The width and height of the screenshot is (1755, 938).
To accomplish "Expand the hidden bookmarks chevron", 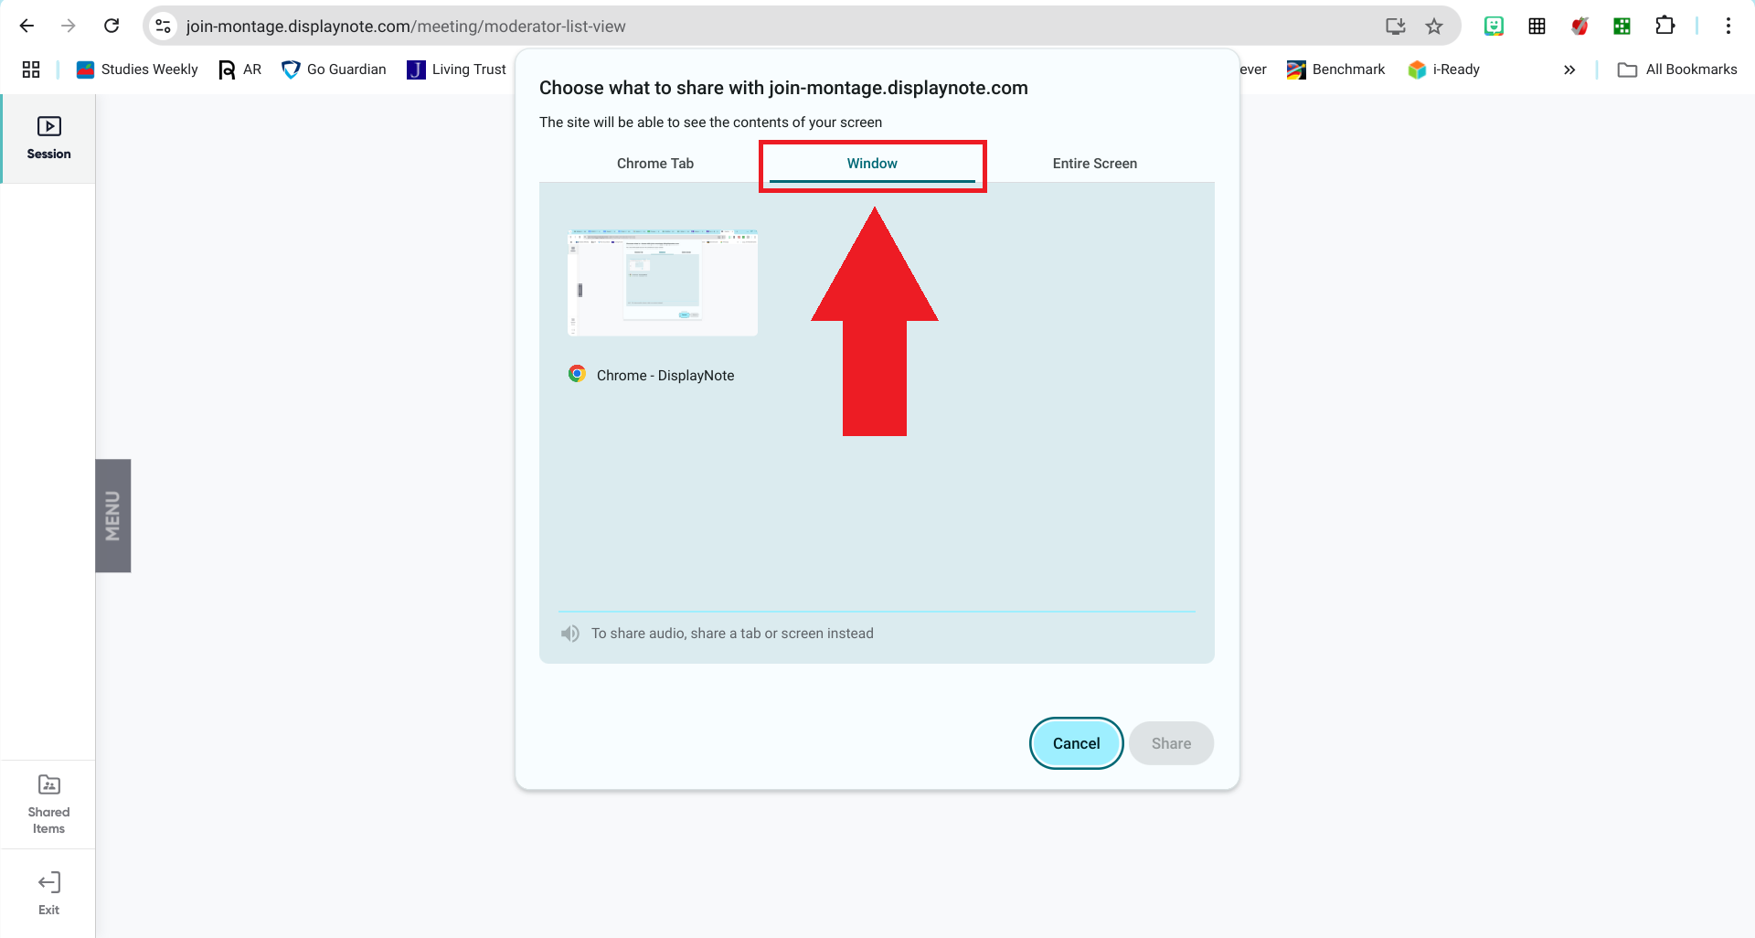I will [x=1569, y=69].
